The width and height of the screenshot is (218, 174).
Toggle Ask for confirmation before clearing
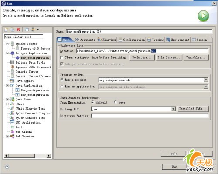click(x=62, y=64)
